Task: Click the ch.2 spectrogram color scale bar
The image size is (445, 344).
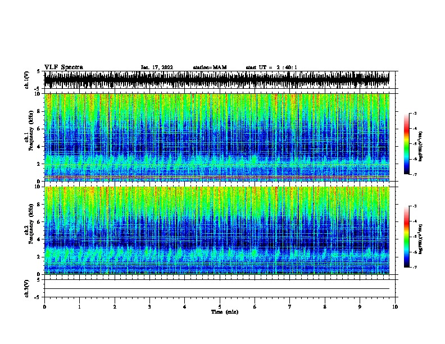Action: tap(407, 237)
